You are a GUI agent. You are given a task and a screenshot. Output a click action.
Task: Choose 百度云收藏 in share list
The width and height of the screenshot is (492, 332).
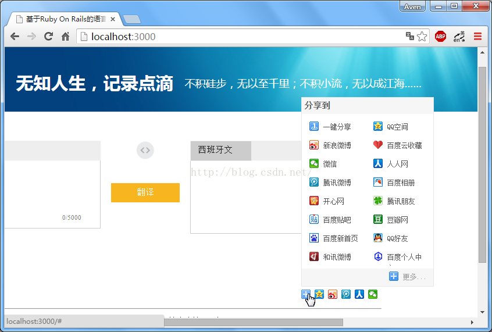[x=398, y=145]
